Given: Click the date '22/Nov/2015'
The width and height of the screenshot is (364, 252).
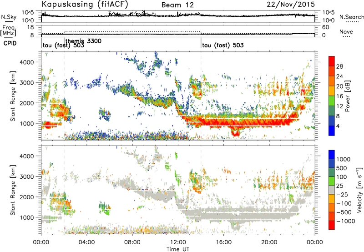Looking at the screenshot, I should [291, 5].
